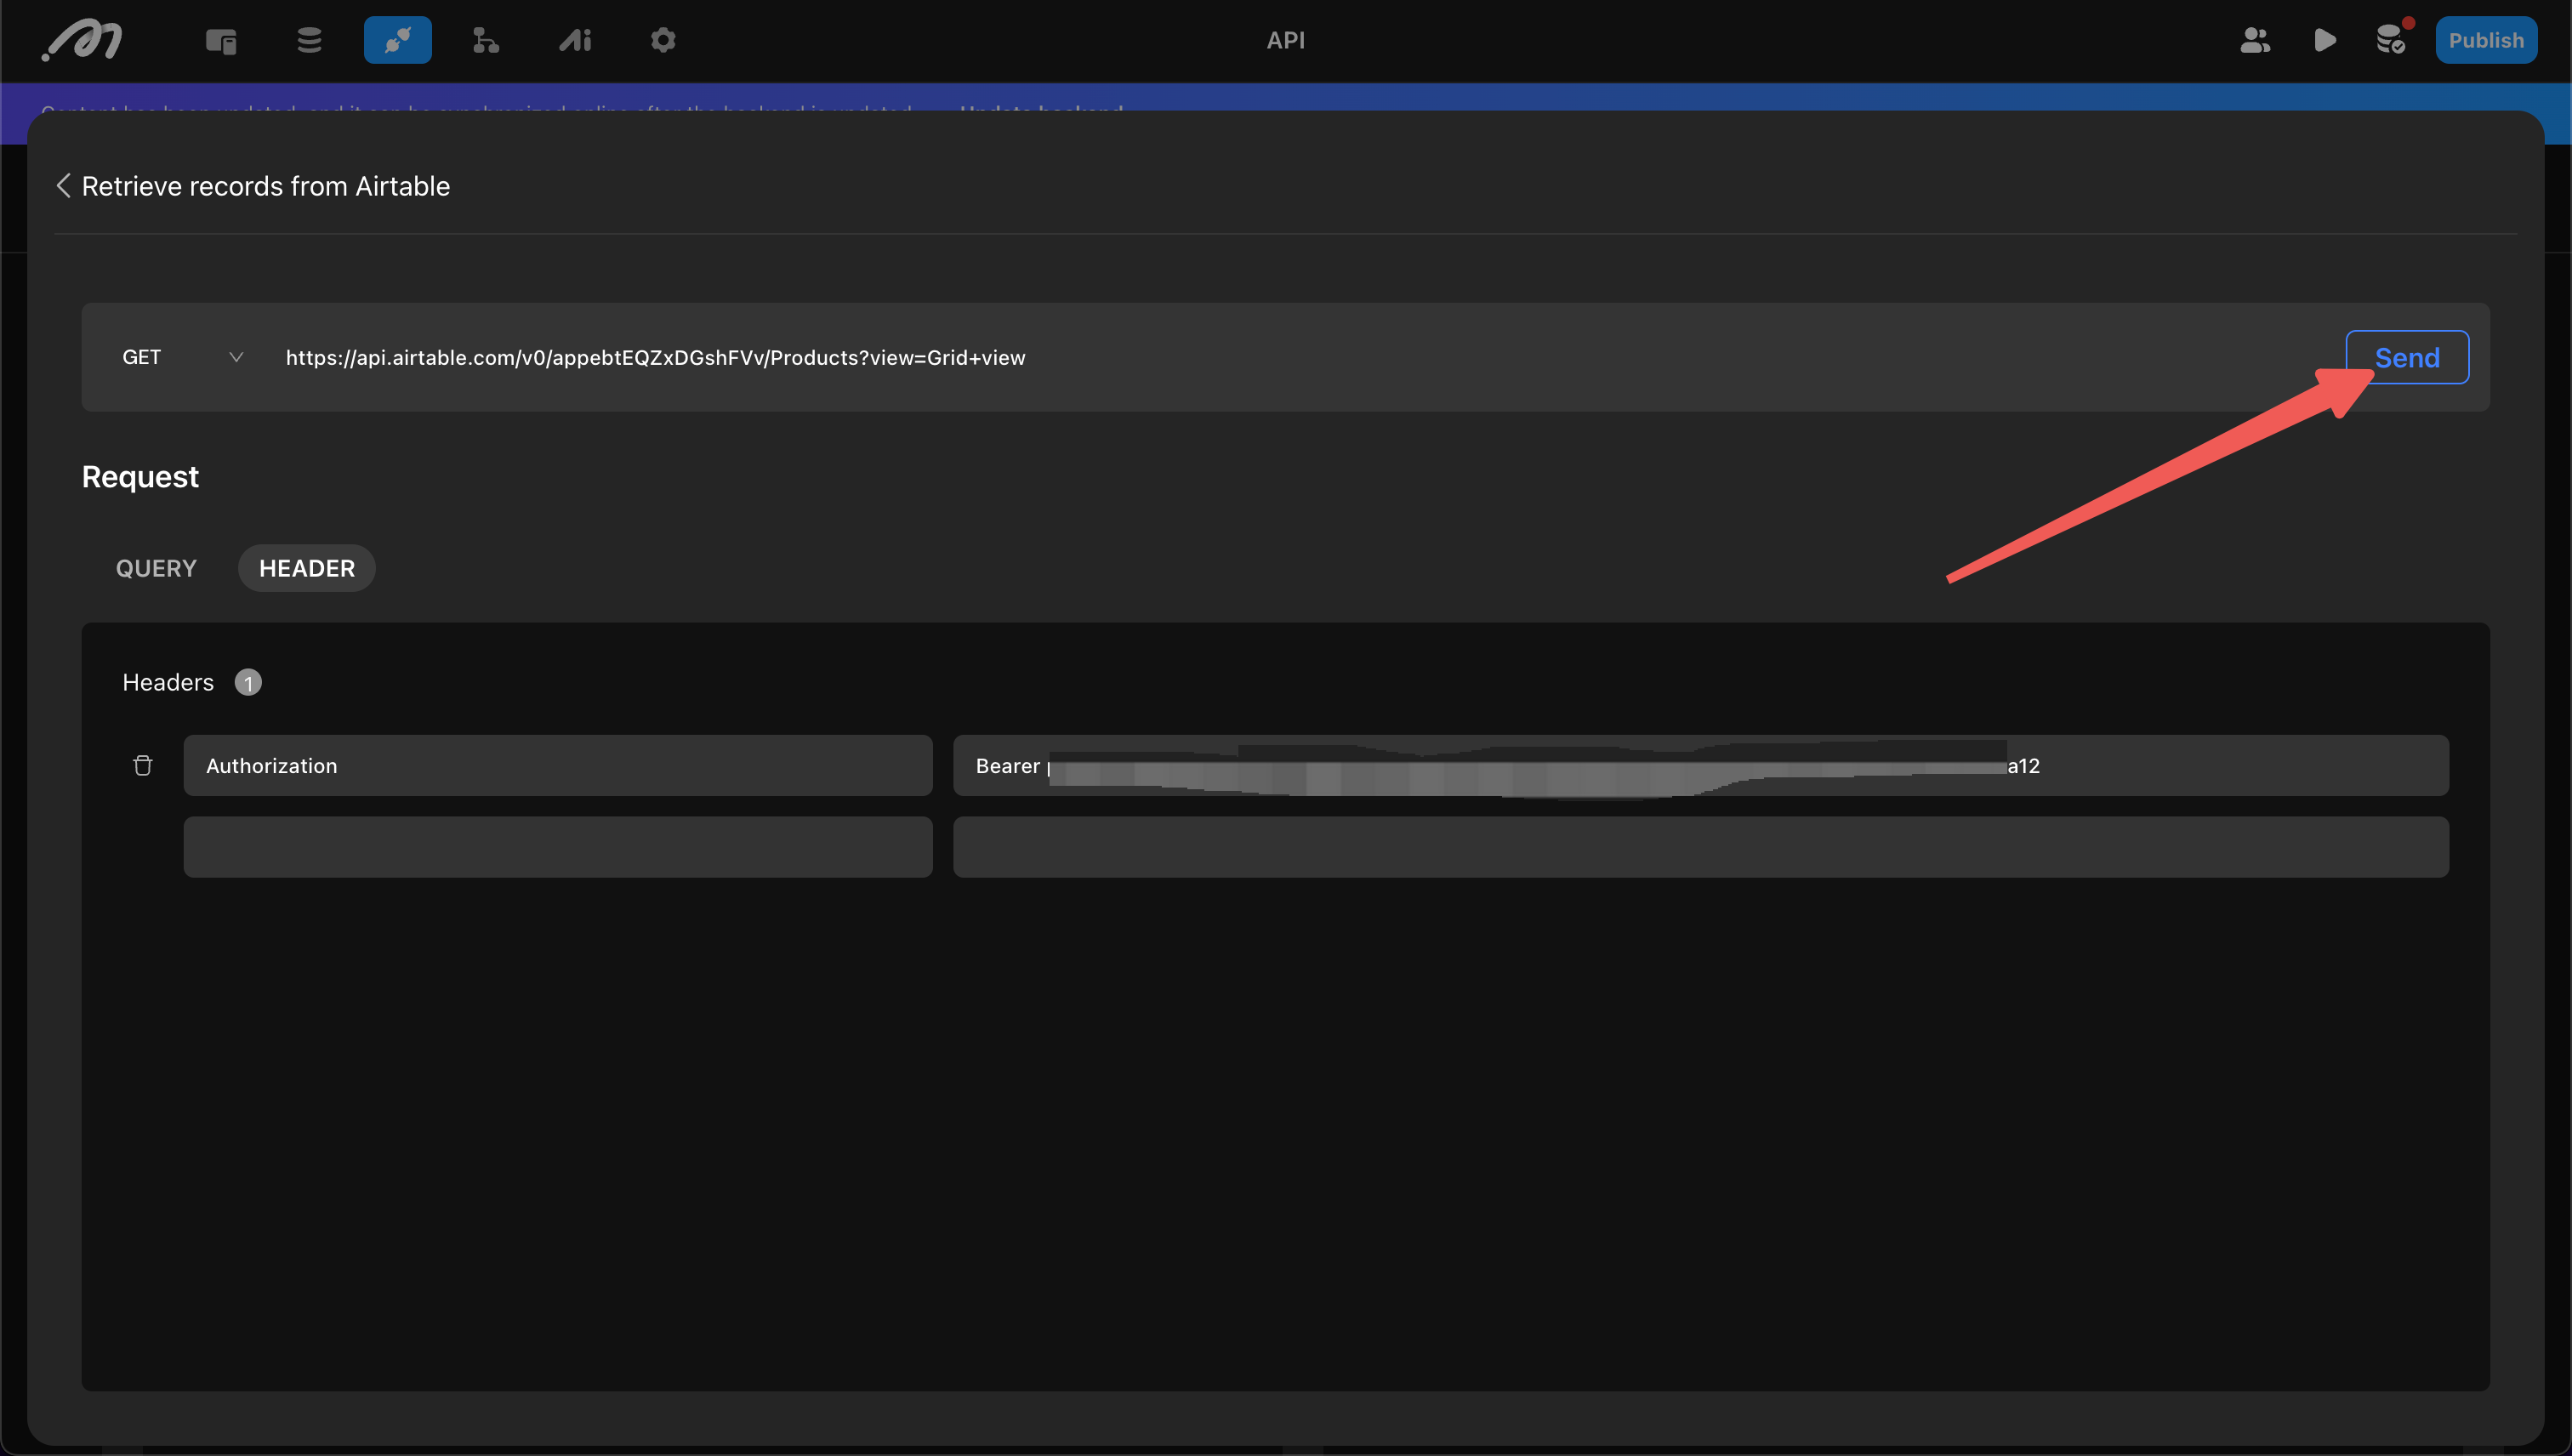2572x1456 pixels.
Task: Send the API request
Action: click(2407, 357)
